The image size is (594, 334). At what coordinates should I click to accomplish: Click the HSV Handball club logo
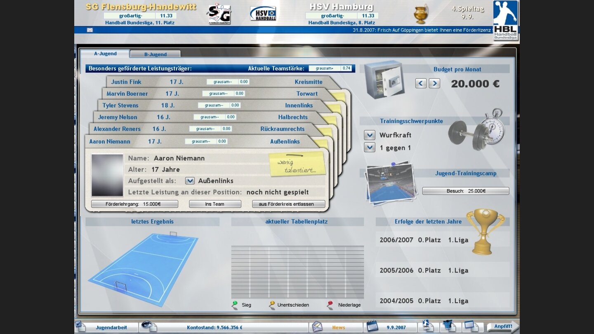[263, 14]
